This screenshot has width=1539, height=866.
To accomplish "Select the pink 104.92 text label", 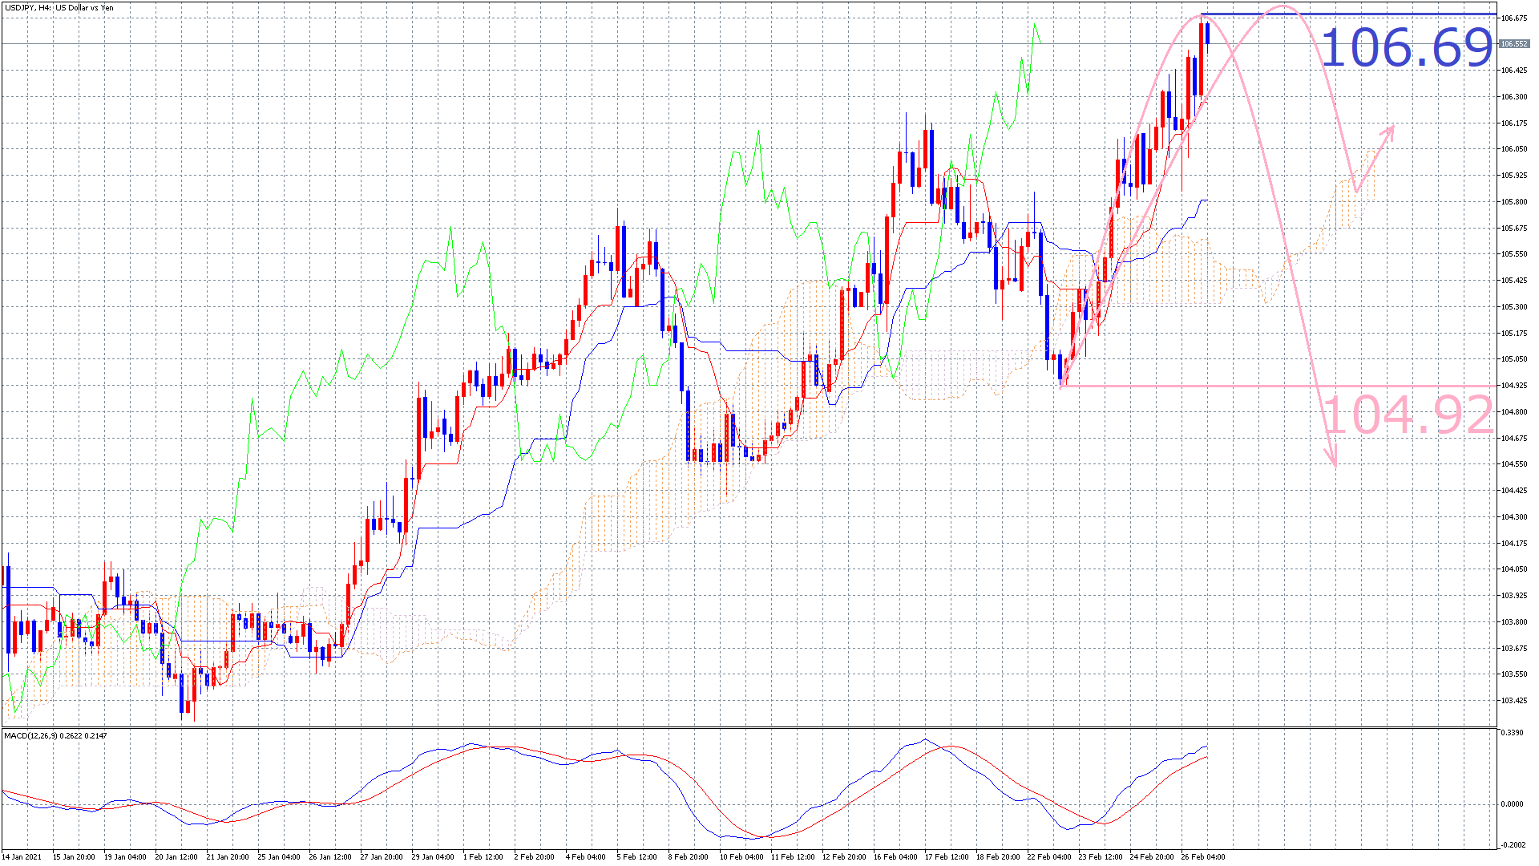I will point(1408,415).
